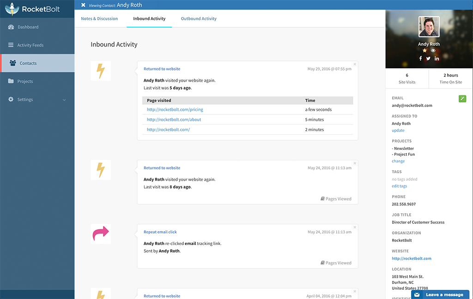Expand Pages Viewed on May 24 website return

(336, 199)
